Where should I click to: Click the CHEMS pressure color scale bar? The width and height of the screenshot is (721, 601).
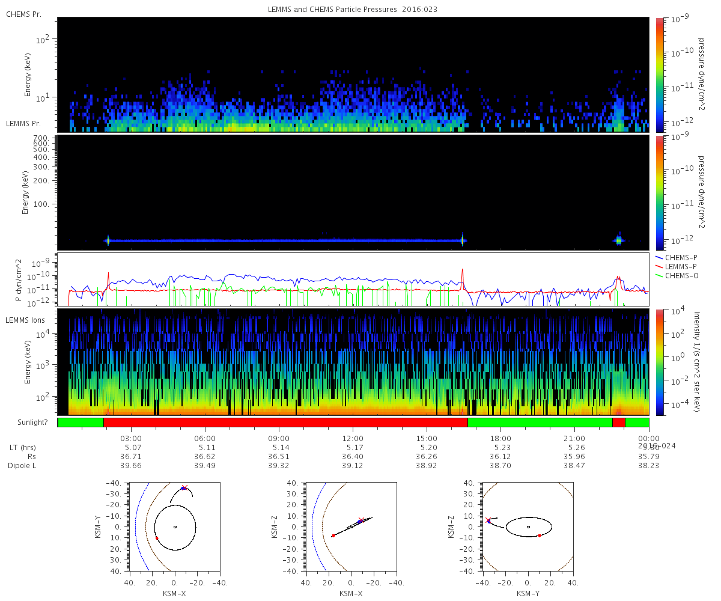[659, 74]
